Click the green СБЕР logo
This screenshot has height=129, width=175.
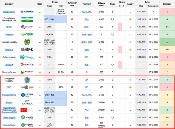point(27,34)
